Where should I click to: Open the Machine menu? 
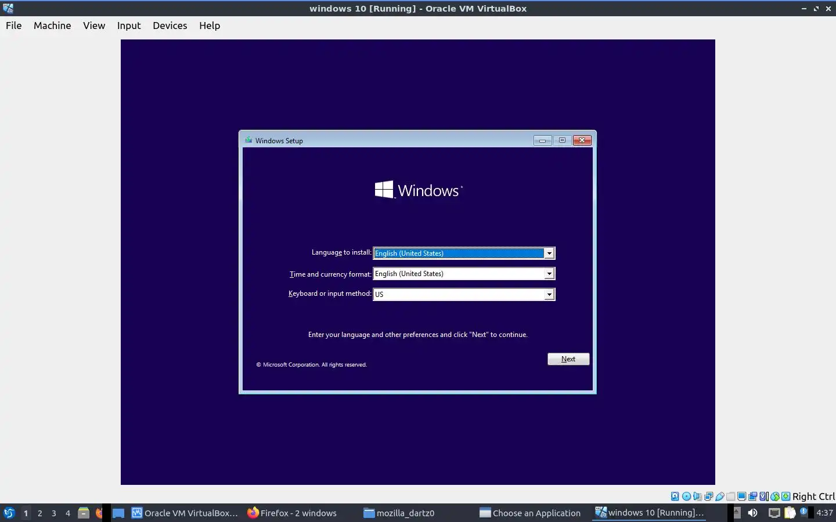tap(52, 26)
